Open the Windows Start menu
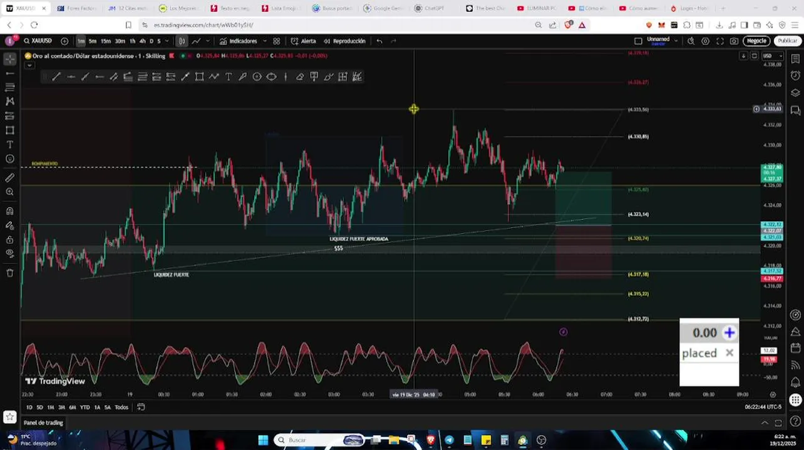The height and width of the screenshot is (450, 804). point(263,440)
